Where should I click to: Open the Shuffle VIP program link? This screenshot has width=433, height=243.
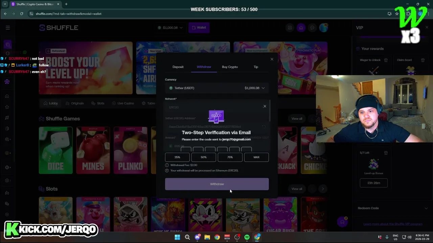[393, 224]
